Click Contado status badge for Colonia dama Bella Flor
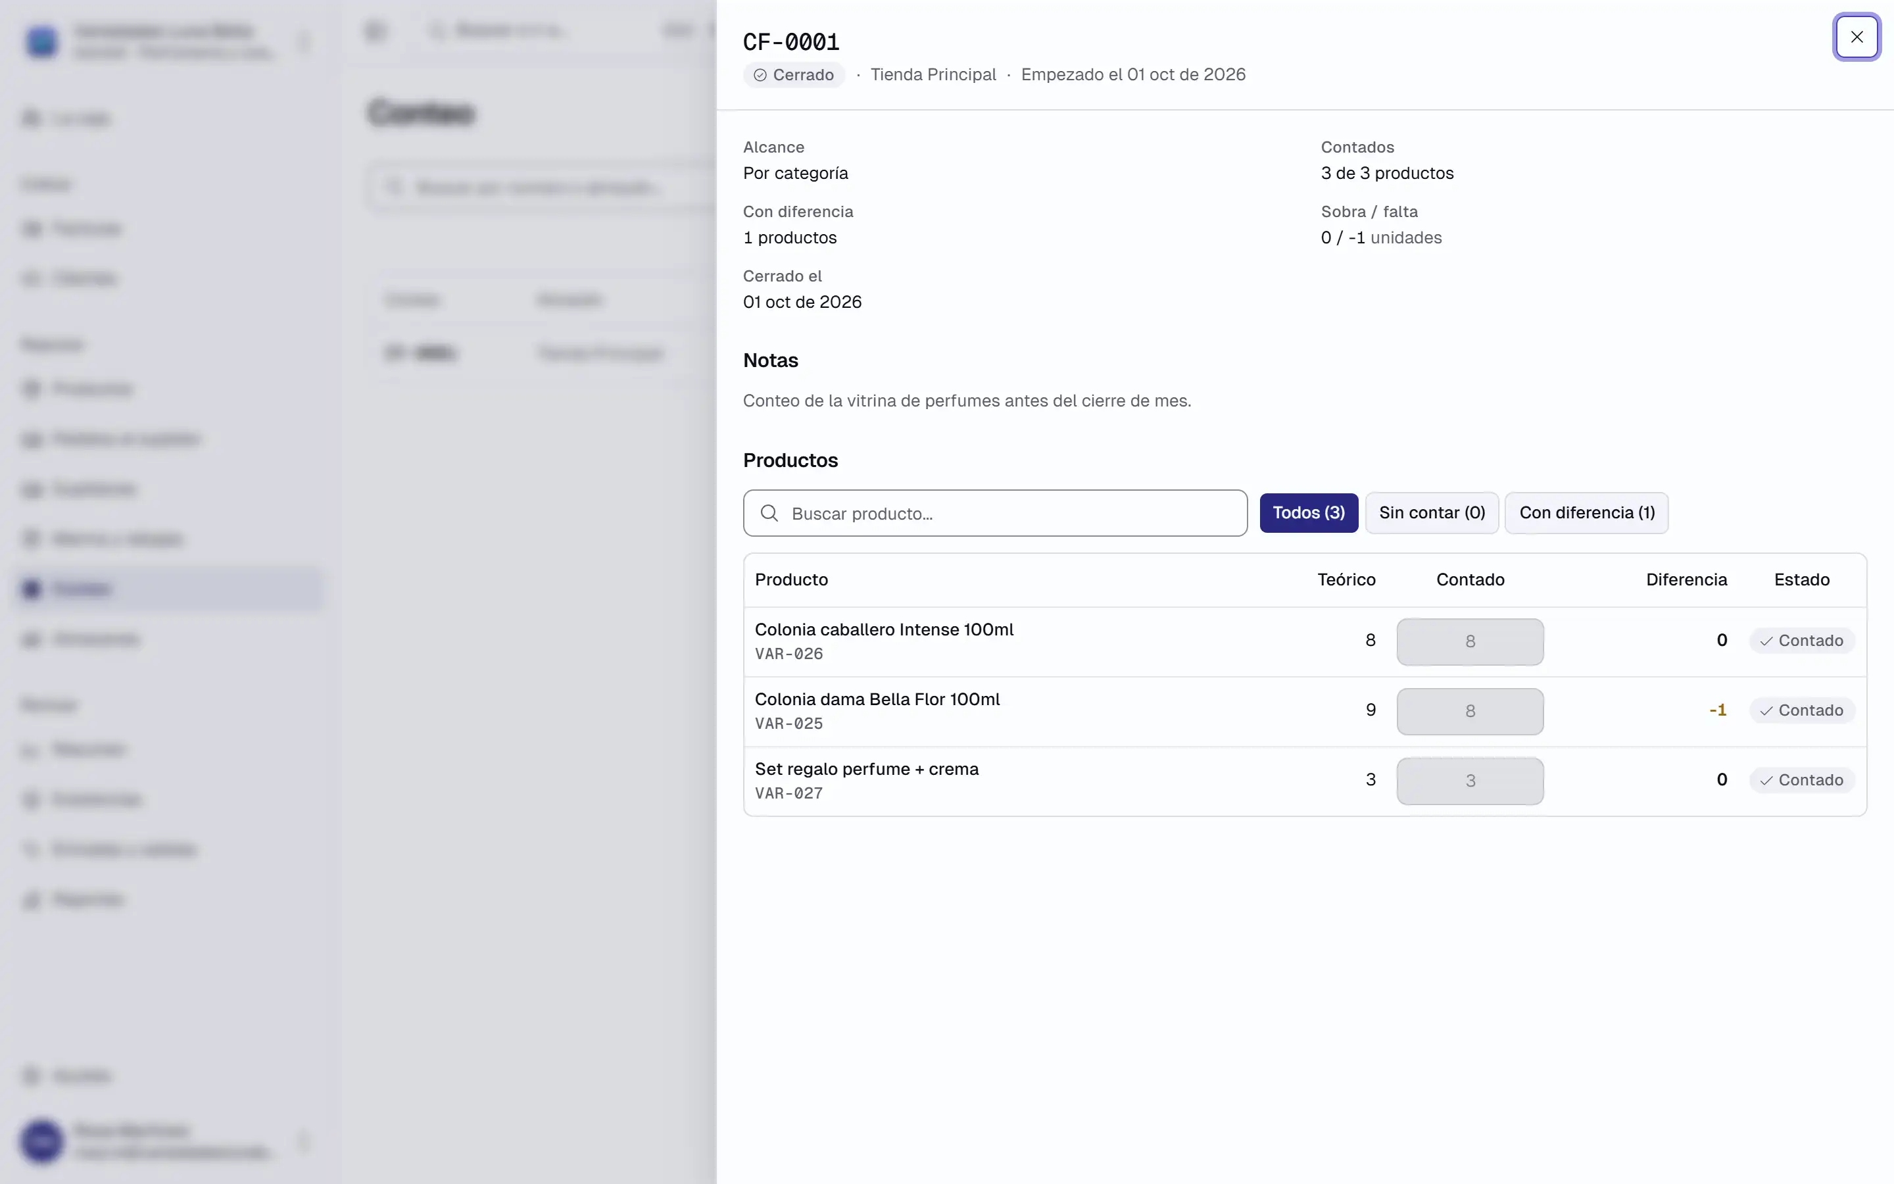 click(x=1802, y=710)
